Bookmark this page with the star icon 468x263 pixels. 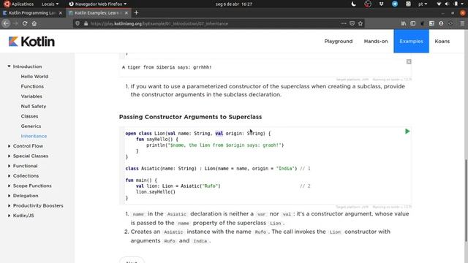click(x=361, y=23)
